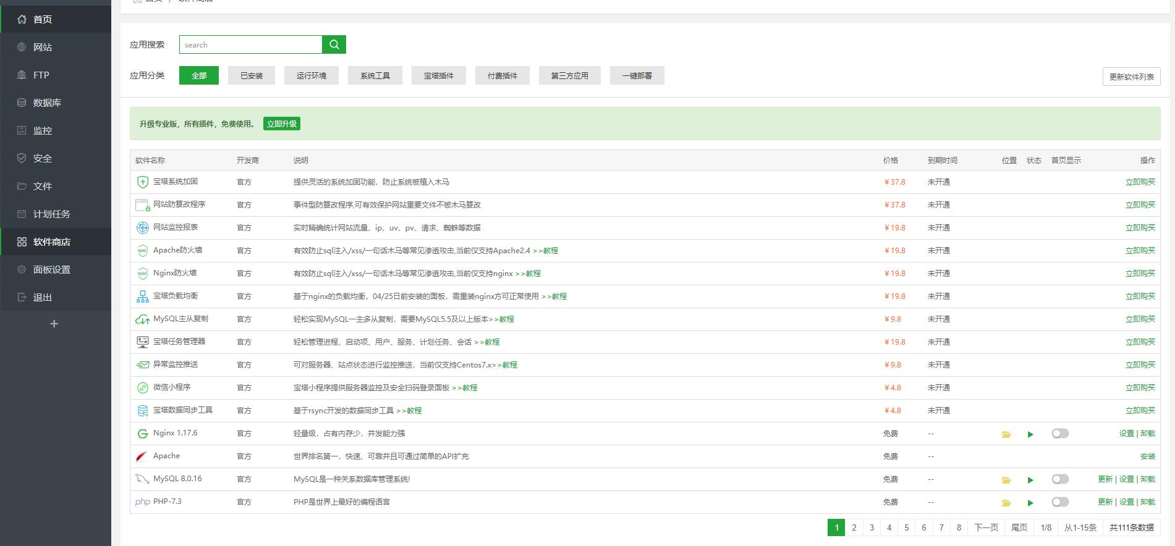
Task: Click the php logo icon
Action: 143,502
